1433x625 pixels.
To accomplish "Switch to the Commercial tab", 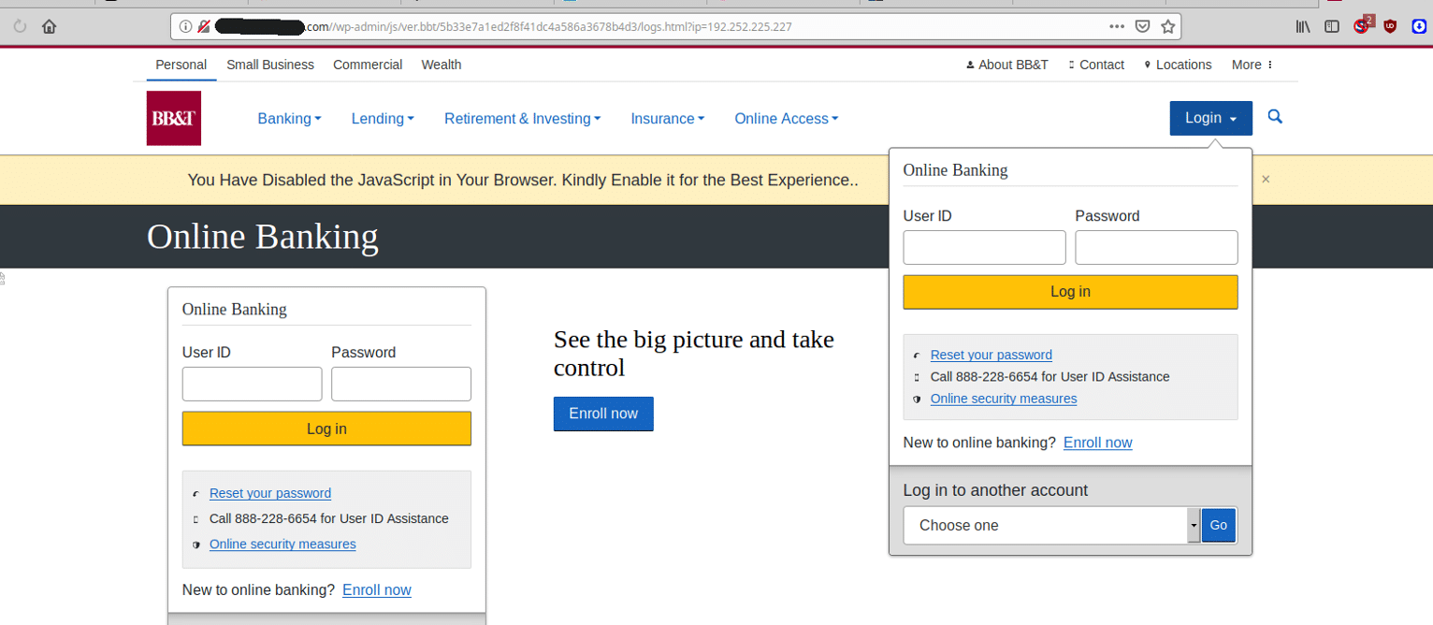I will coord(368,65).
